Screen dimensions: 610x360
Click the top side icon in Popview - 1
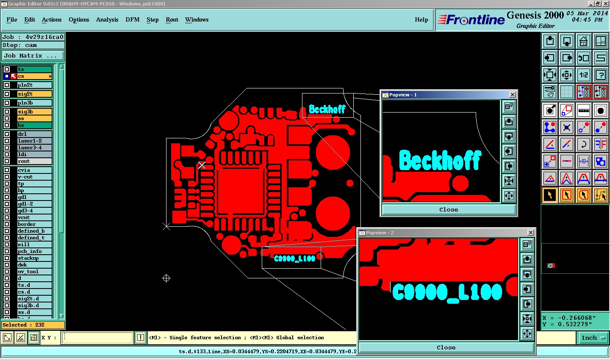click(509, 107)
